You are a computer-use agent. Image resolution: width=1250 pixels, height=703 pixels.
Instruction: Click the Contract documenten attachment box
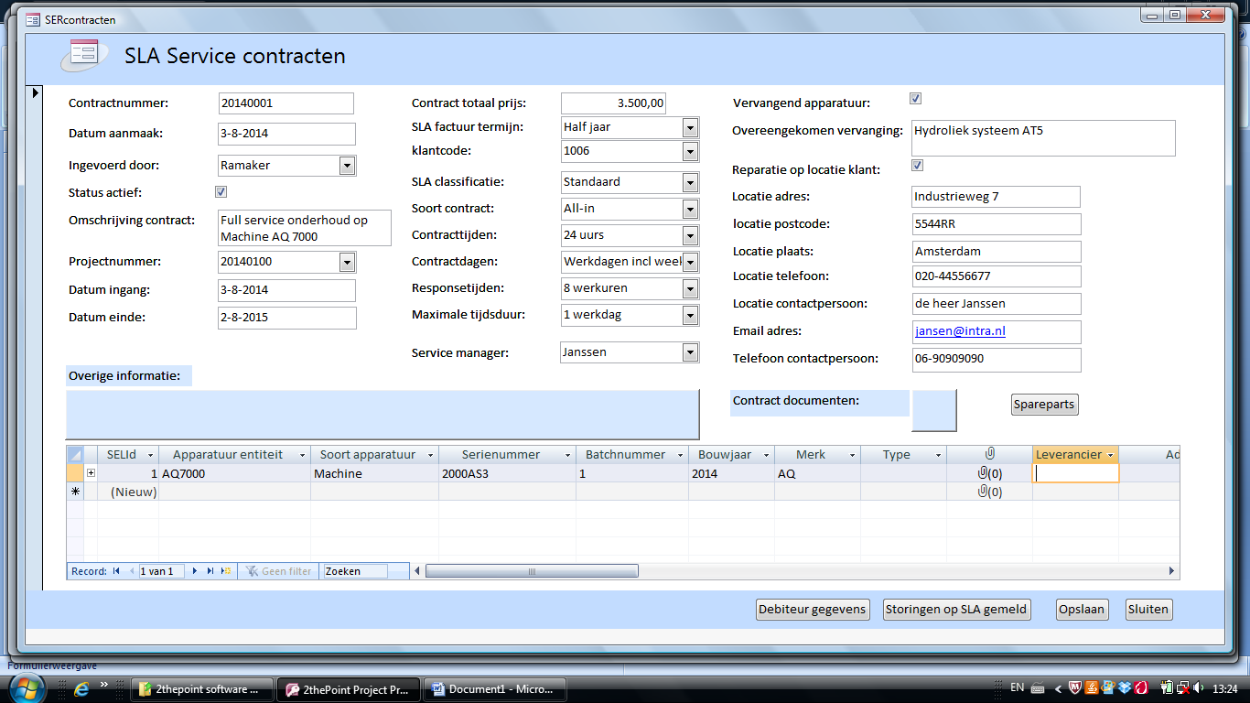(934, 410)
